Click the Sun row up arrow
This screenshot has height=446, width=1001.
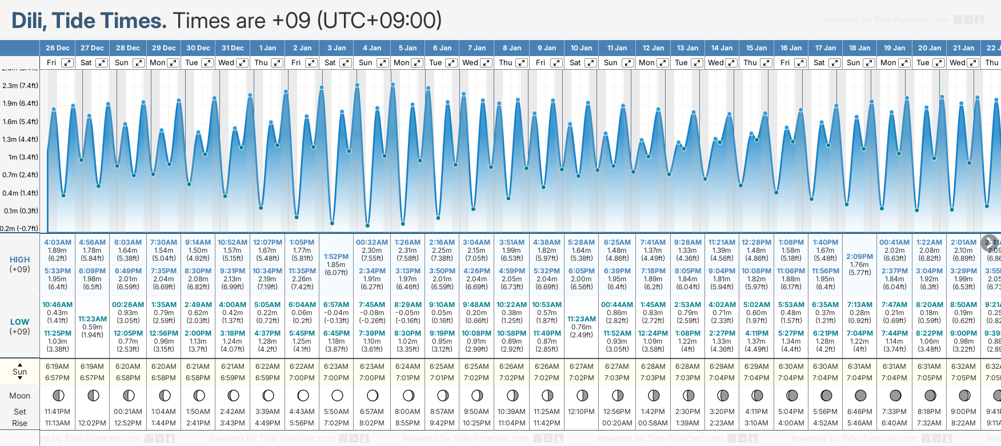(x=20, y=364)
